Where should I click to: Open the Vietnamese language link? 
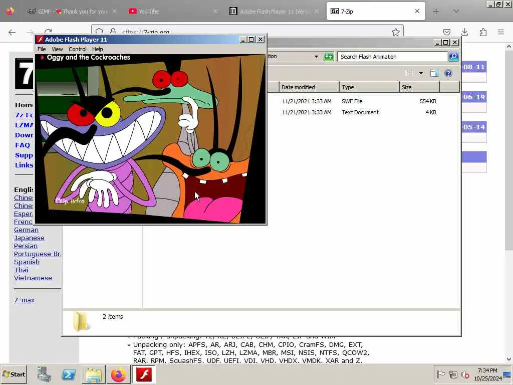tap(33, 278)
